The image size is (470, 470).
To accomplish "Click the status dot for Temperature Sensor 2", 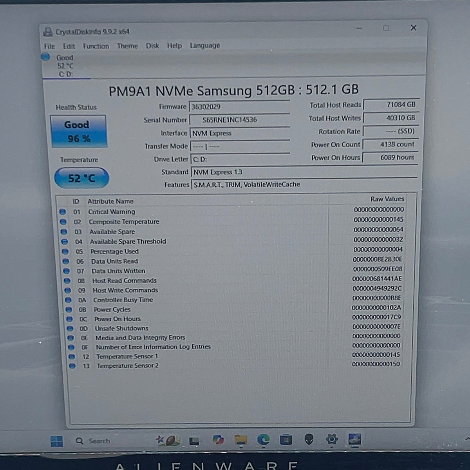I will tap(72, 366).
